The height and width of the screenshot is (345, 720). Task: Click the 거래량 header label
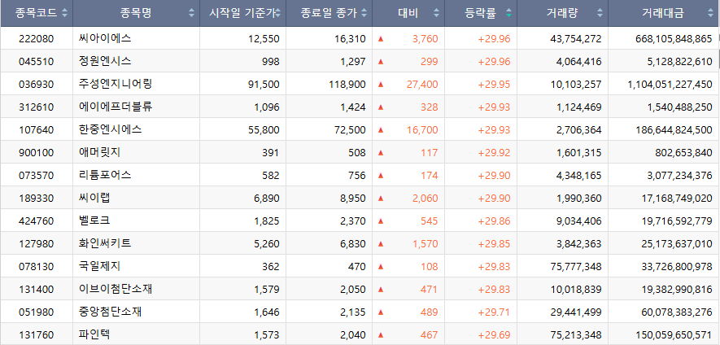(x=562, y=13)
